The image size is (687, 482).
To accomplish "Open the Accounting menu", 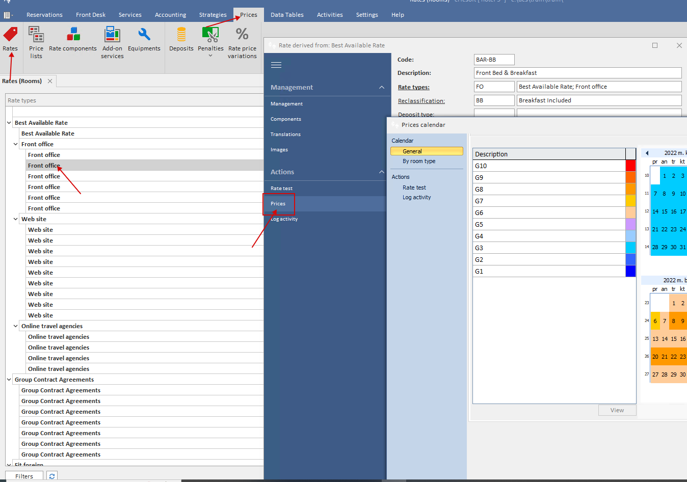I will point(170,15).
